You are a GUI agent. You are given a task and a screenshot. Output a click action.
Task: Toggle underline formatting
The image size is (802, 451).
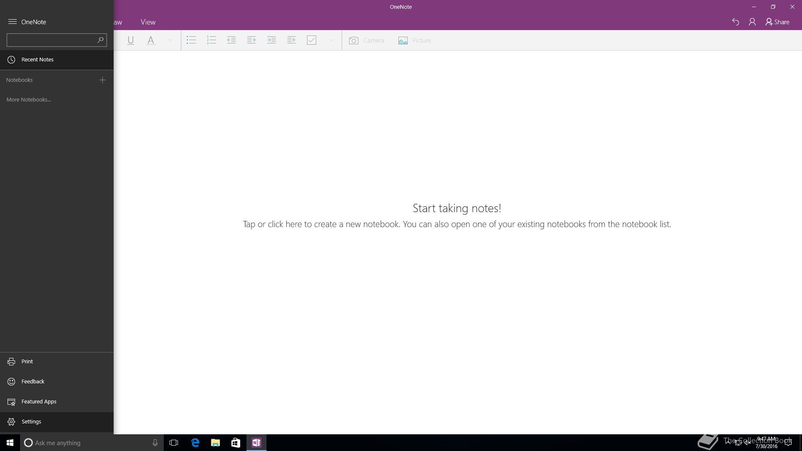pyautogui.click(x=131, y=41)
